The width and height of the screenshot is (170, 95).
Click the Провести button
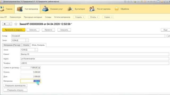[x=48, y=30]
